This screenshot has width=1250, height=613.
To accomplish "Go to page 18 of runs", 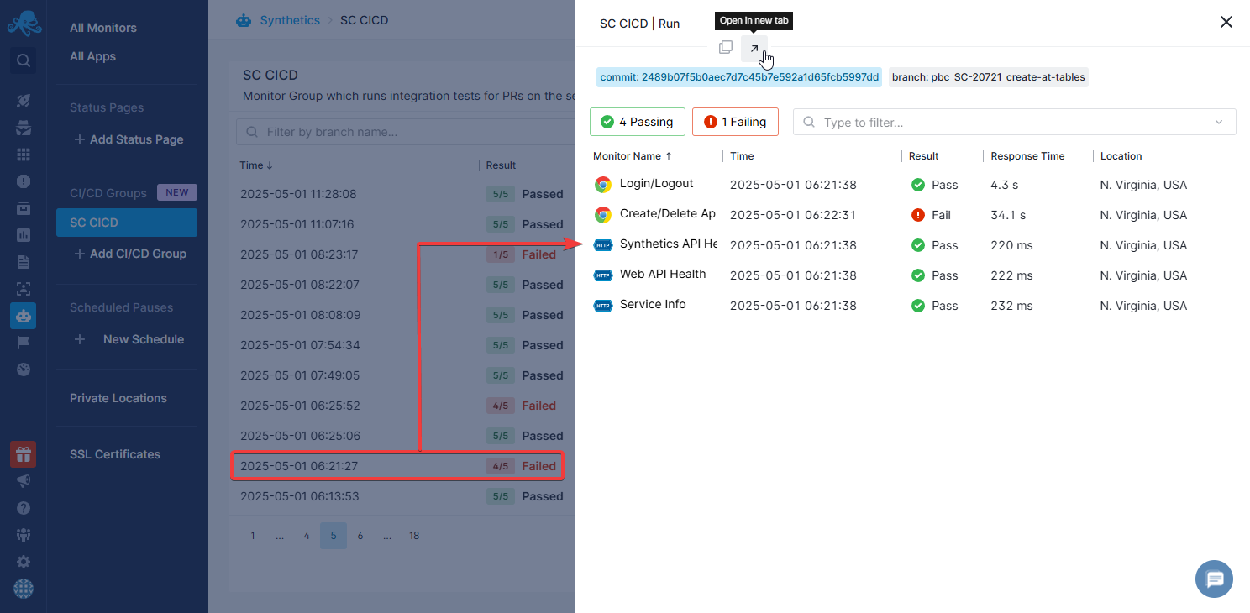I will pos(414,536).
